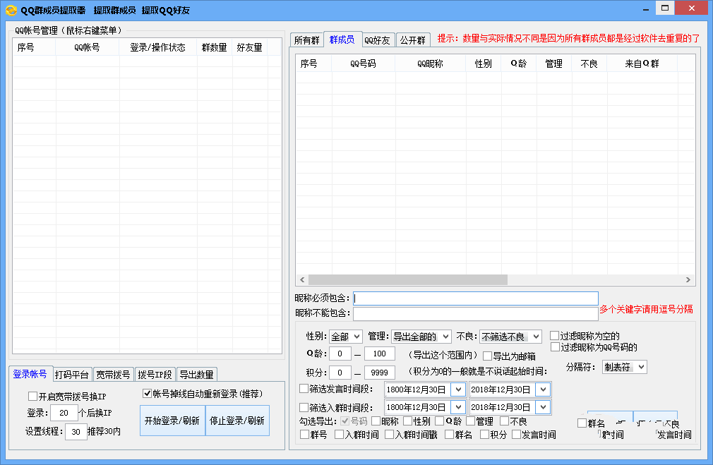Enable 开启宽带拨号换IP checkbox

[32, 396]
